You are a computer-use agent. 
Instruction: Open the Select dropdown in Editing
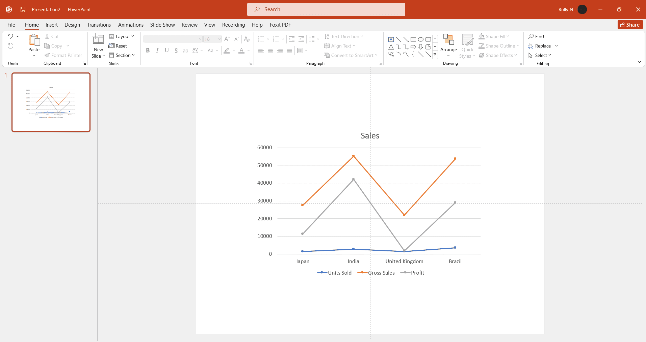click(x=540, y=55)
